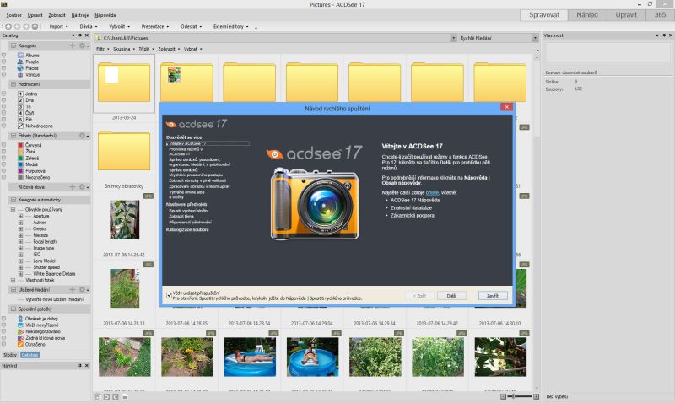Choose rating 5 Pět icon
Image resolution: width=675 pixels, height=403 pixels.
pyautogui.click(x=20, y=120)
